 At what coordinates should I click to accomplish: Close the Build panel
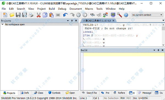tap(163, 50)
